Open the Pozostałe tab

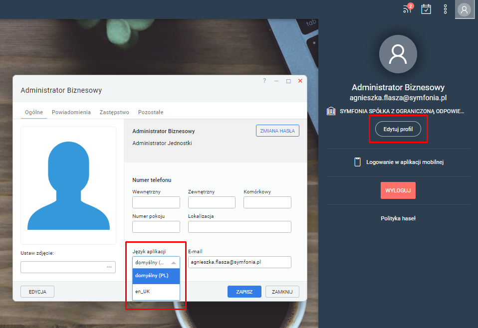[x=151, y=112]
